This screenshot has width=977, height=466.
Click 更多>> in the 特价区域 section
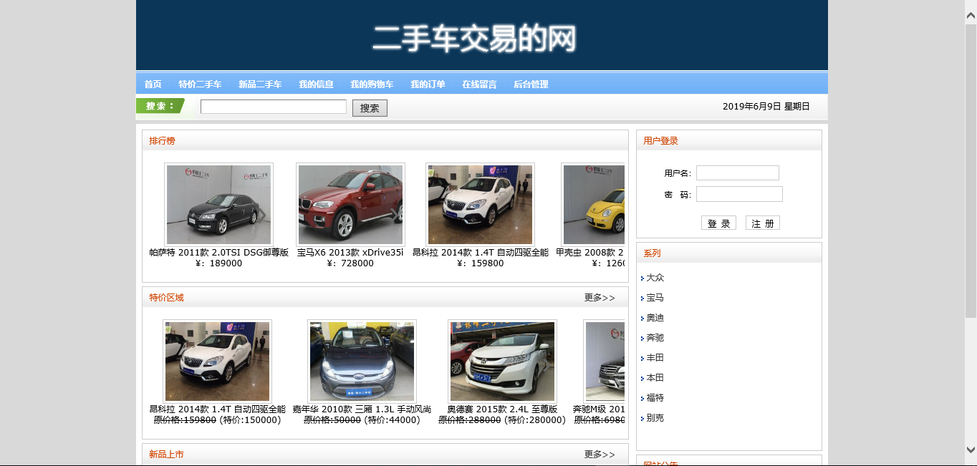click(600, 298)
